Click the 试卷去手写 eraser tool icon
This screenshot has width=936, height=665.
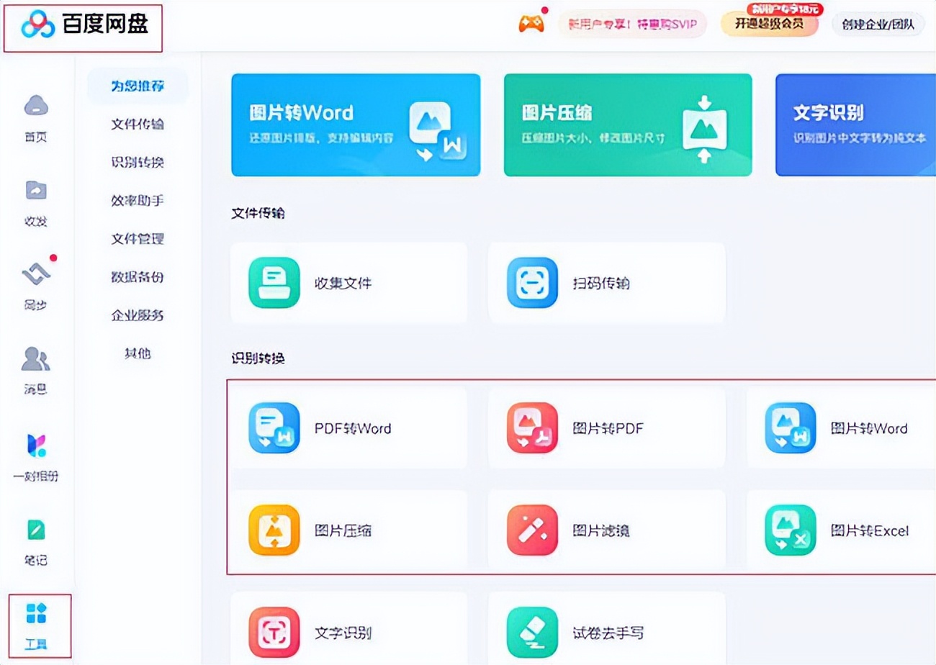pos(531,631)
